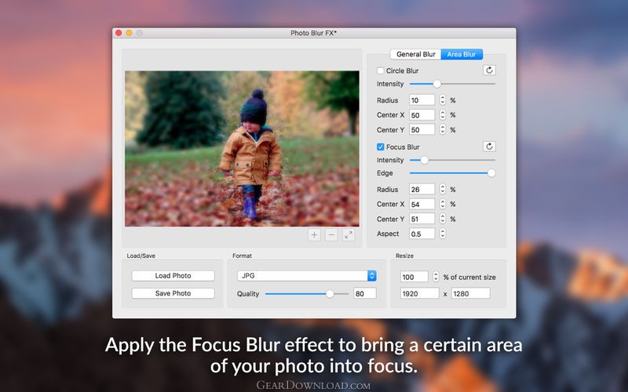Click the Focus Blur Center X stepper
This screenshot has width=628, height=392.
[443, 204]
